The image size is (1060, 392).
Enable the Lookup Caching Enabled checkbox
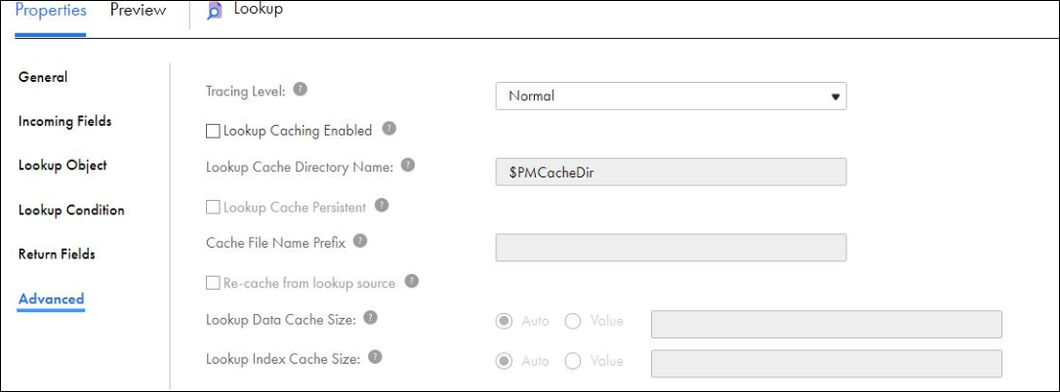click(x=213, y=132)
